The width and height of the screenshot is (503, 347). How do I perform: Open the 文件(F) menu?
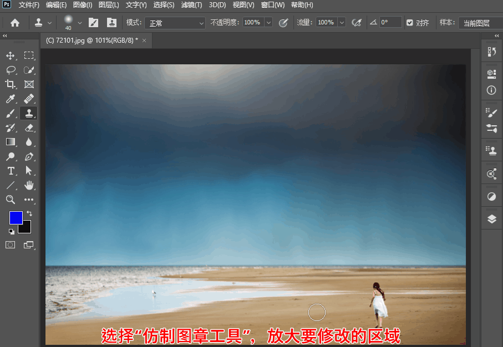click(29, 5)
